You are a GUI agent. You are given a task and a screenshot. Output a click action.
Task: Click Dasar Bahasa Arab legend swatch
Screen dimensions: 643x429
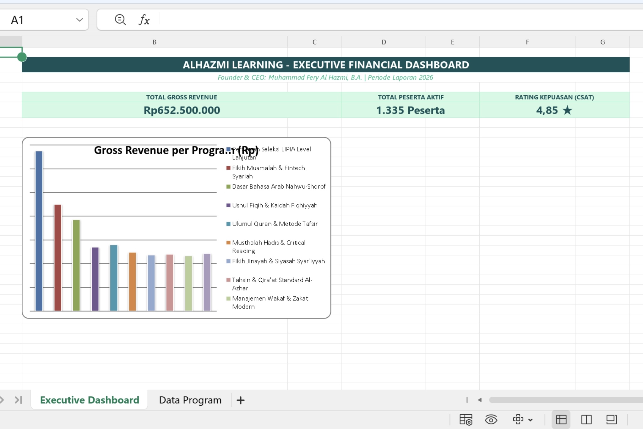[228, 187]
